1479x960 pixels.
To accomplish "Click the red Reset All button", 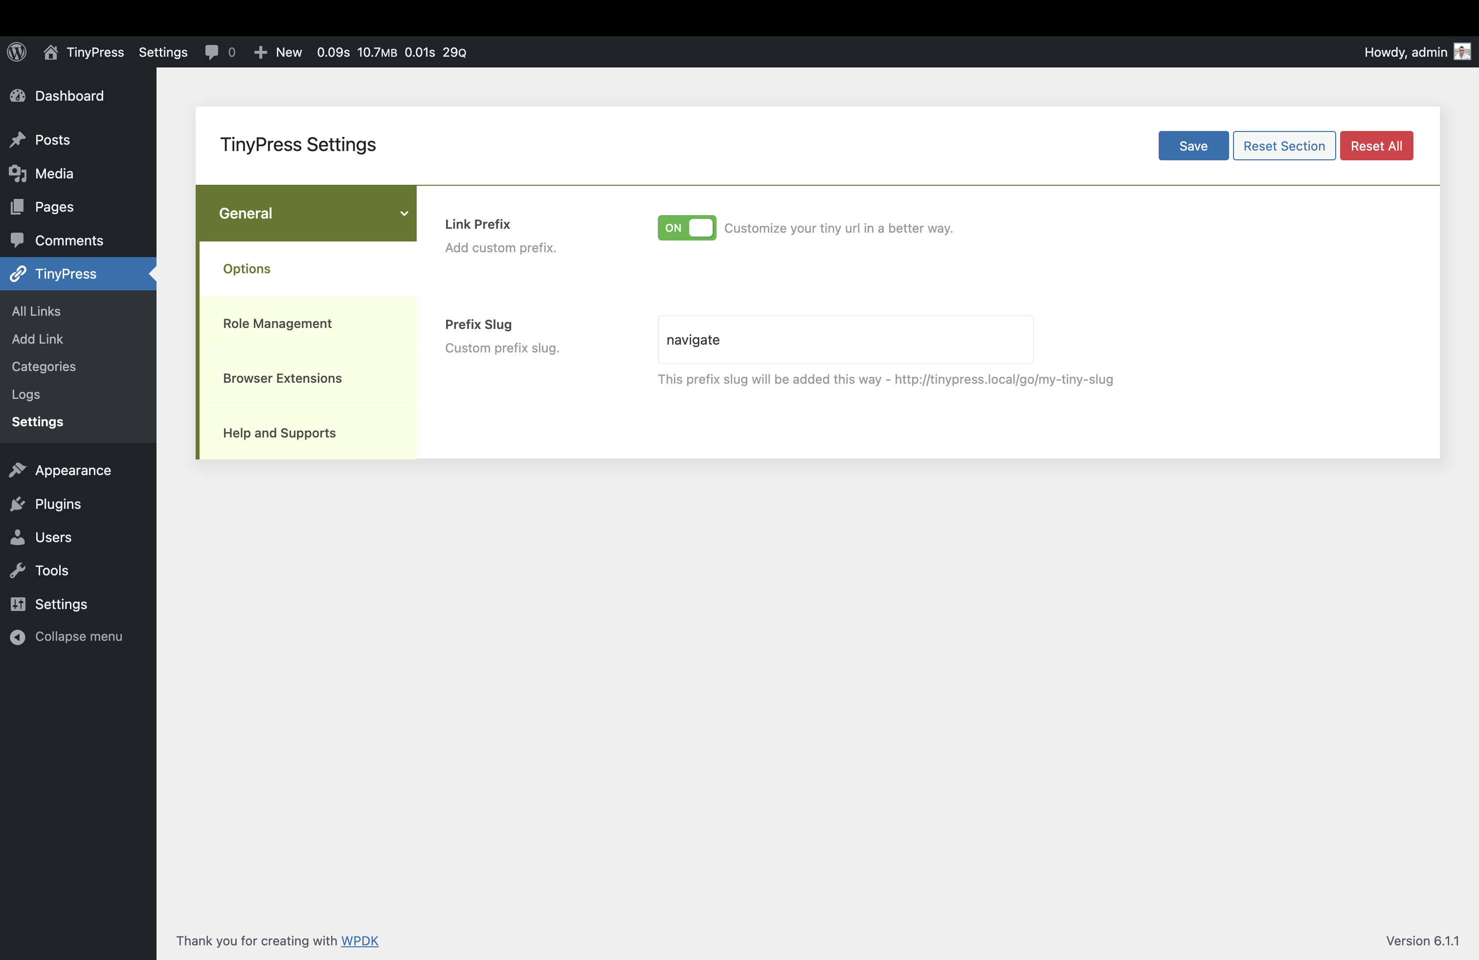I will tap(1376, 146).
